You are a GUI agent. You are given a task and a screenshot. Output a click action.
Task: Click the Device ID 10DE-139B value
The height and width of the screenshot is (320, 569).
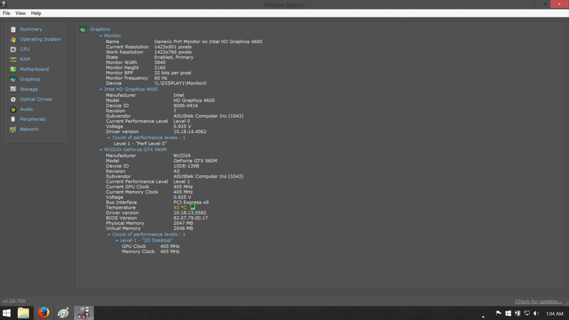tap(186, 166)
